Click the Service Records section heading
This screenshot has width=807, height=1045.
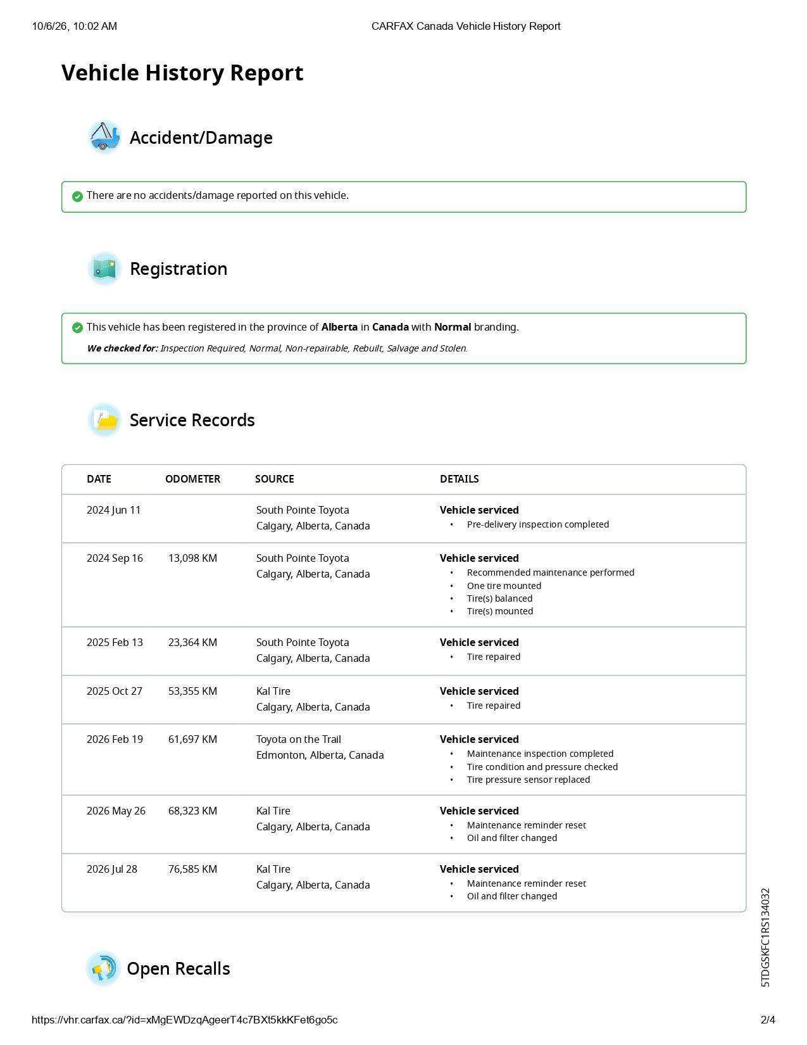(192, 420)
